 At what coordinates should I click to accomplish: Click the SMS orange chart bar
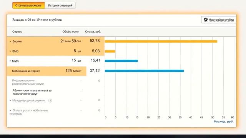[110, 51]
